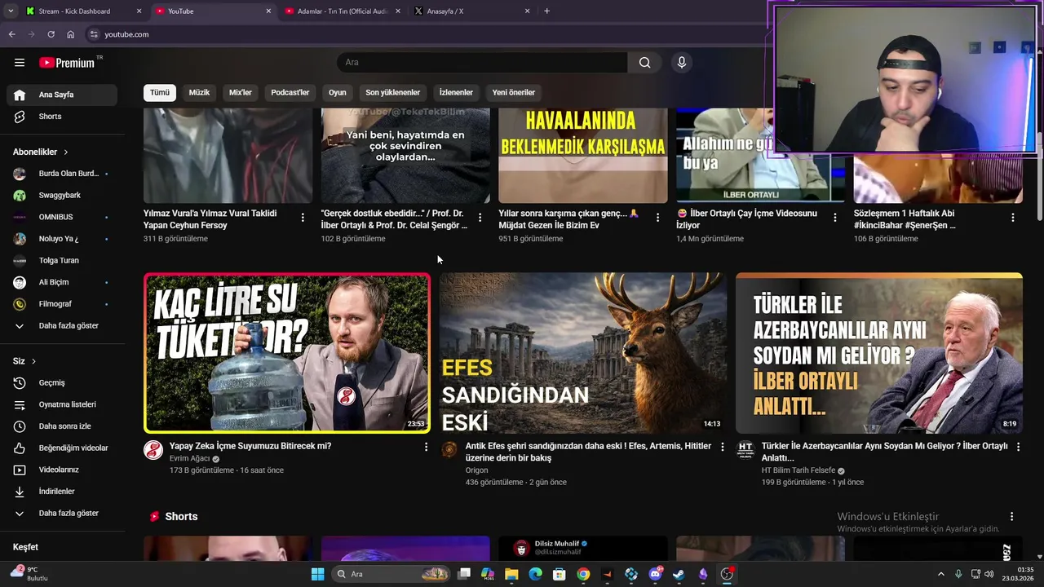Open options for Yıllar sonra karşıma çıkan video

coord(657,218)
